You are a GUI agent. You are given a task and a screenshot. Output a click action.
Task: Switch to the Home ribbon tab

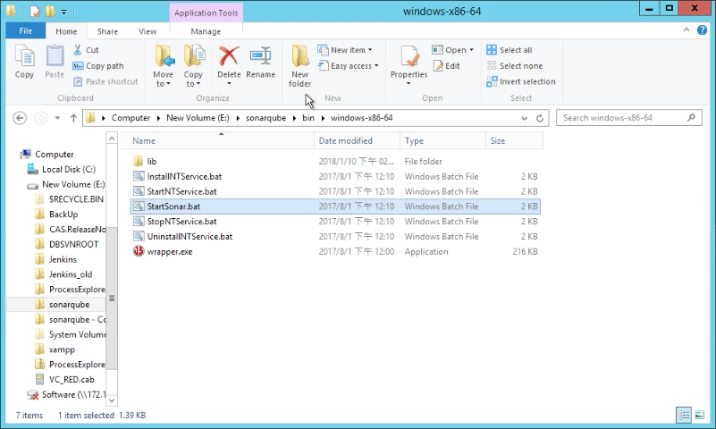(x=66, y=31)
